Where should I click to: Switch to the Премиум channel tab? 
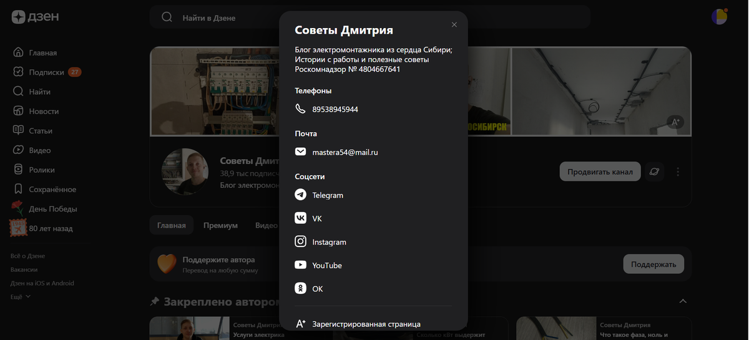[220, 225]
